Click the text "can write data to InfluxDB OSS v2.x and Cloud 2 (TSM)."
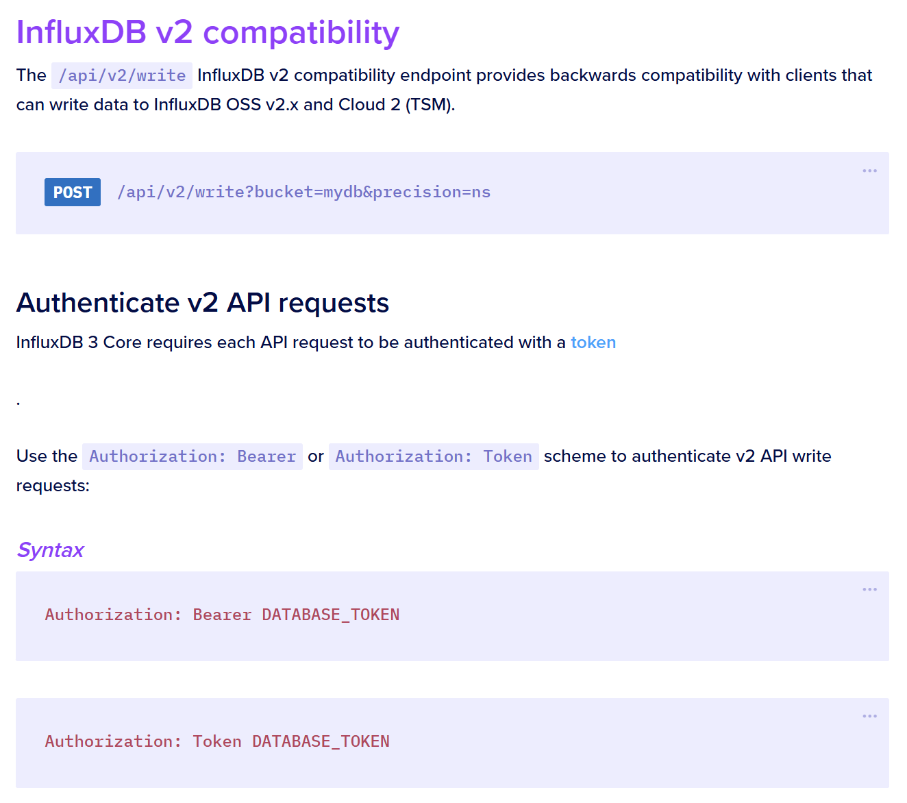907x803 pixels. point(236,105)
